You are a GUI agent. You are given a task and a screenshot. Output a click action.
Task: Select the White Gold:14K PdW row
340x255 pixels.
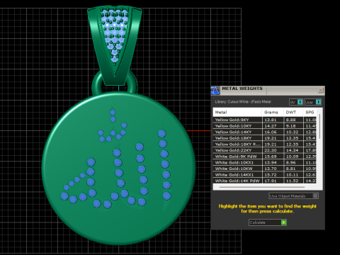click(265, 181)
